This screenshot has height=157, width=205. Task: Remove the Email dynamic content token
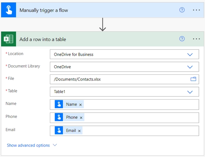[x=79, y=131]
